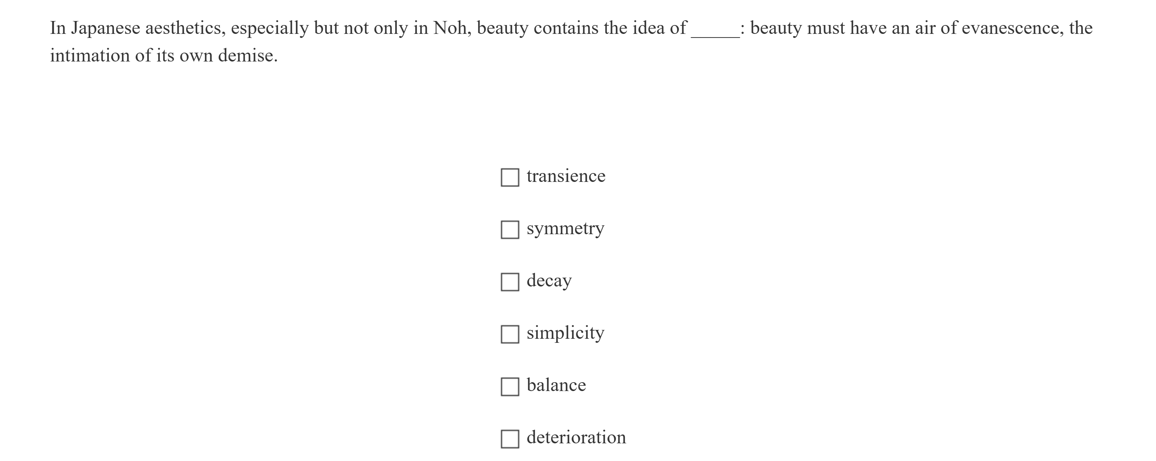
Task: Click the first word 'beauty' in the sentence
Action: click(503, 28)
